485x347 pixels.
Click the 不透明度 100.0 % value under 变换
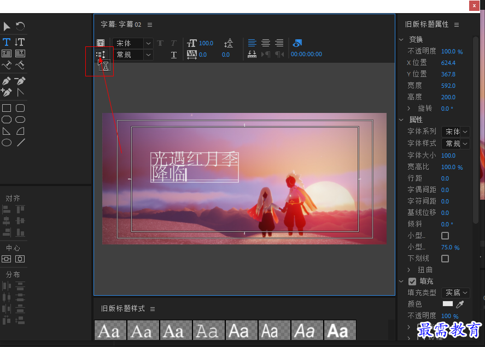click(x=452, y=51)
